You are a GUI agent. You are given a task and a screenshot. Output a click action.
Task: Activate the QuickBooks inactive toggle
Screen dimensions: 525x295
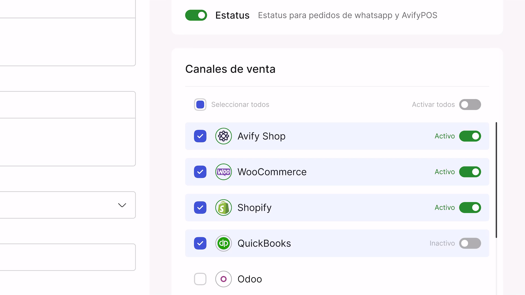click(x=470, y=243)
